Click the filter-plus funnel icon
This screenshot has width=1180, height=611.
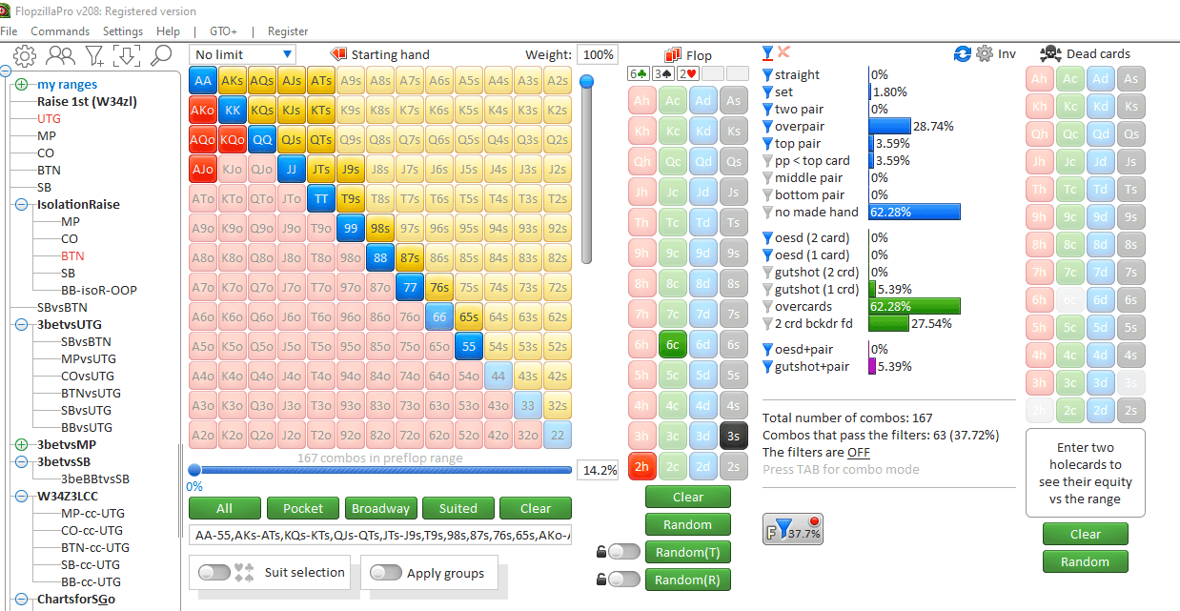[x=94, y=55]
